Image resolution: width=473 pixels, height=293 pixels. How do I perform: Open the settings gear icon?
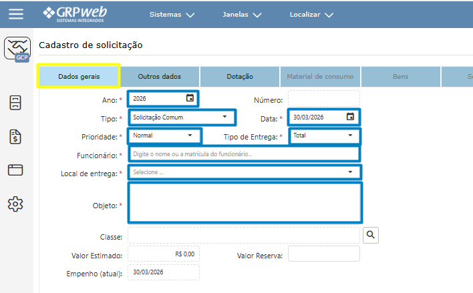pos(16,204)
